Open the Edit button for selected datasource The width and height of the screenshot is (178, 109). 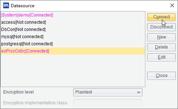pos(161,57)
